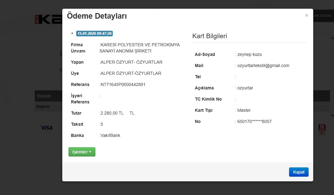Image resolution: width=334 pixels, height=195 pixels.
Task: Click the reference number NT71645P0000442891
Action: [x=123, y=84]
